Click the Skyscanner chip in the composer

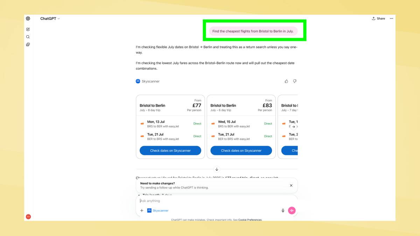point(158,210)
